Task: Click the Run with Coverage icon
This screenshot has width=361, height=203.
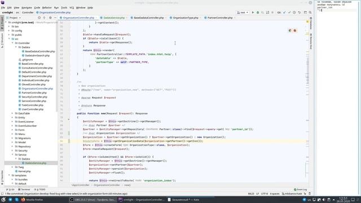Action: pos(263,12)
